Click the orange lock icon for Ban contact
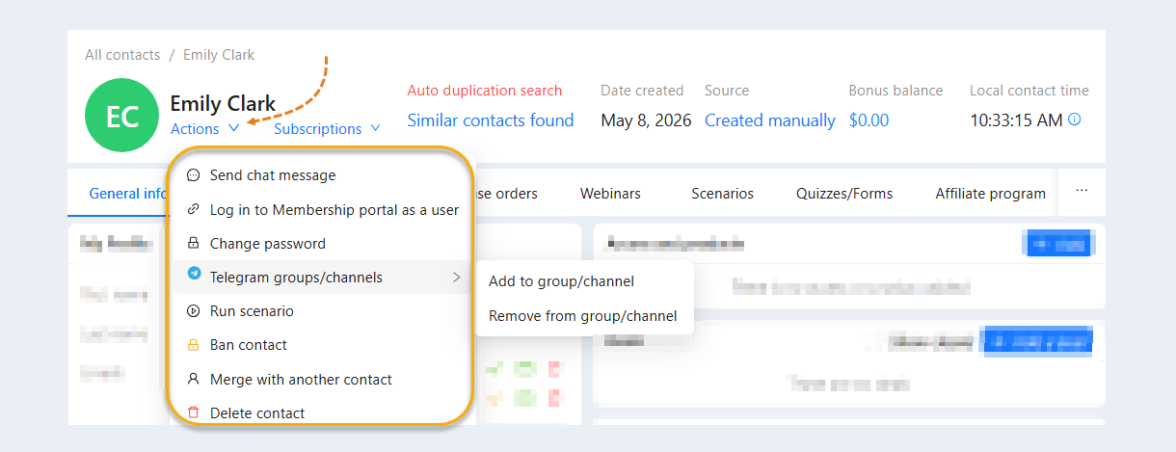1176x452 pixels. [x=193, y=345]
